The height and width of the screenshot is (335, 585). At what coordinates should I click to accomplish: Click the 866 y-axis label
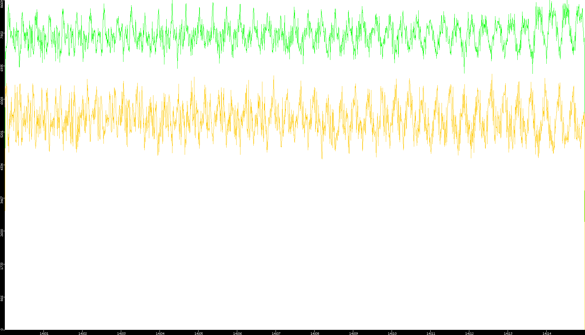[x=2, y=299]
